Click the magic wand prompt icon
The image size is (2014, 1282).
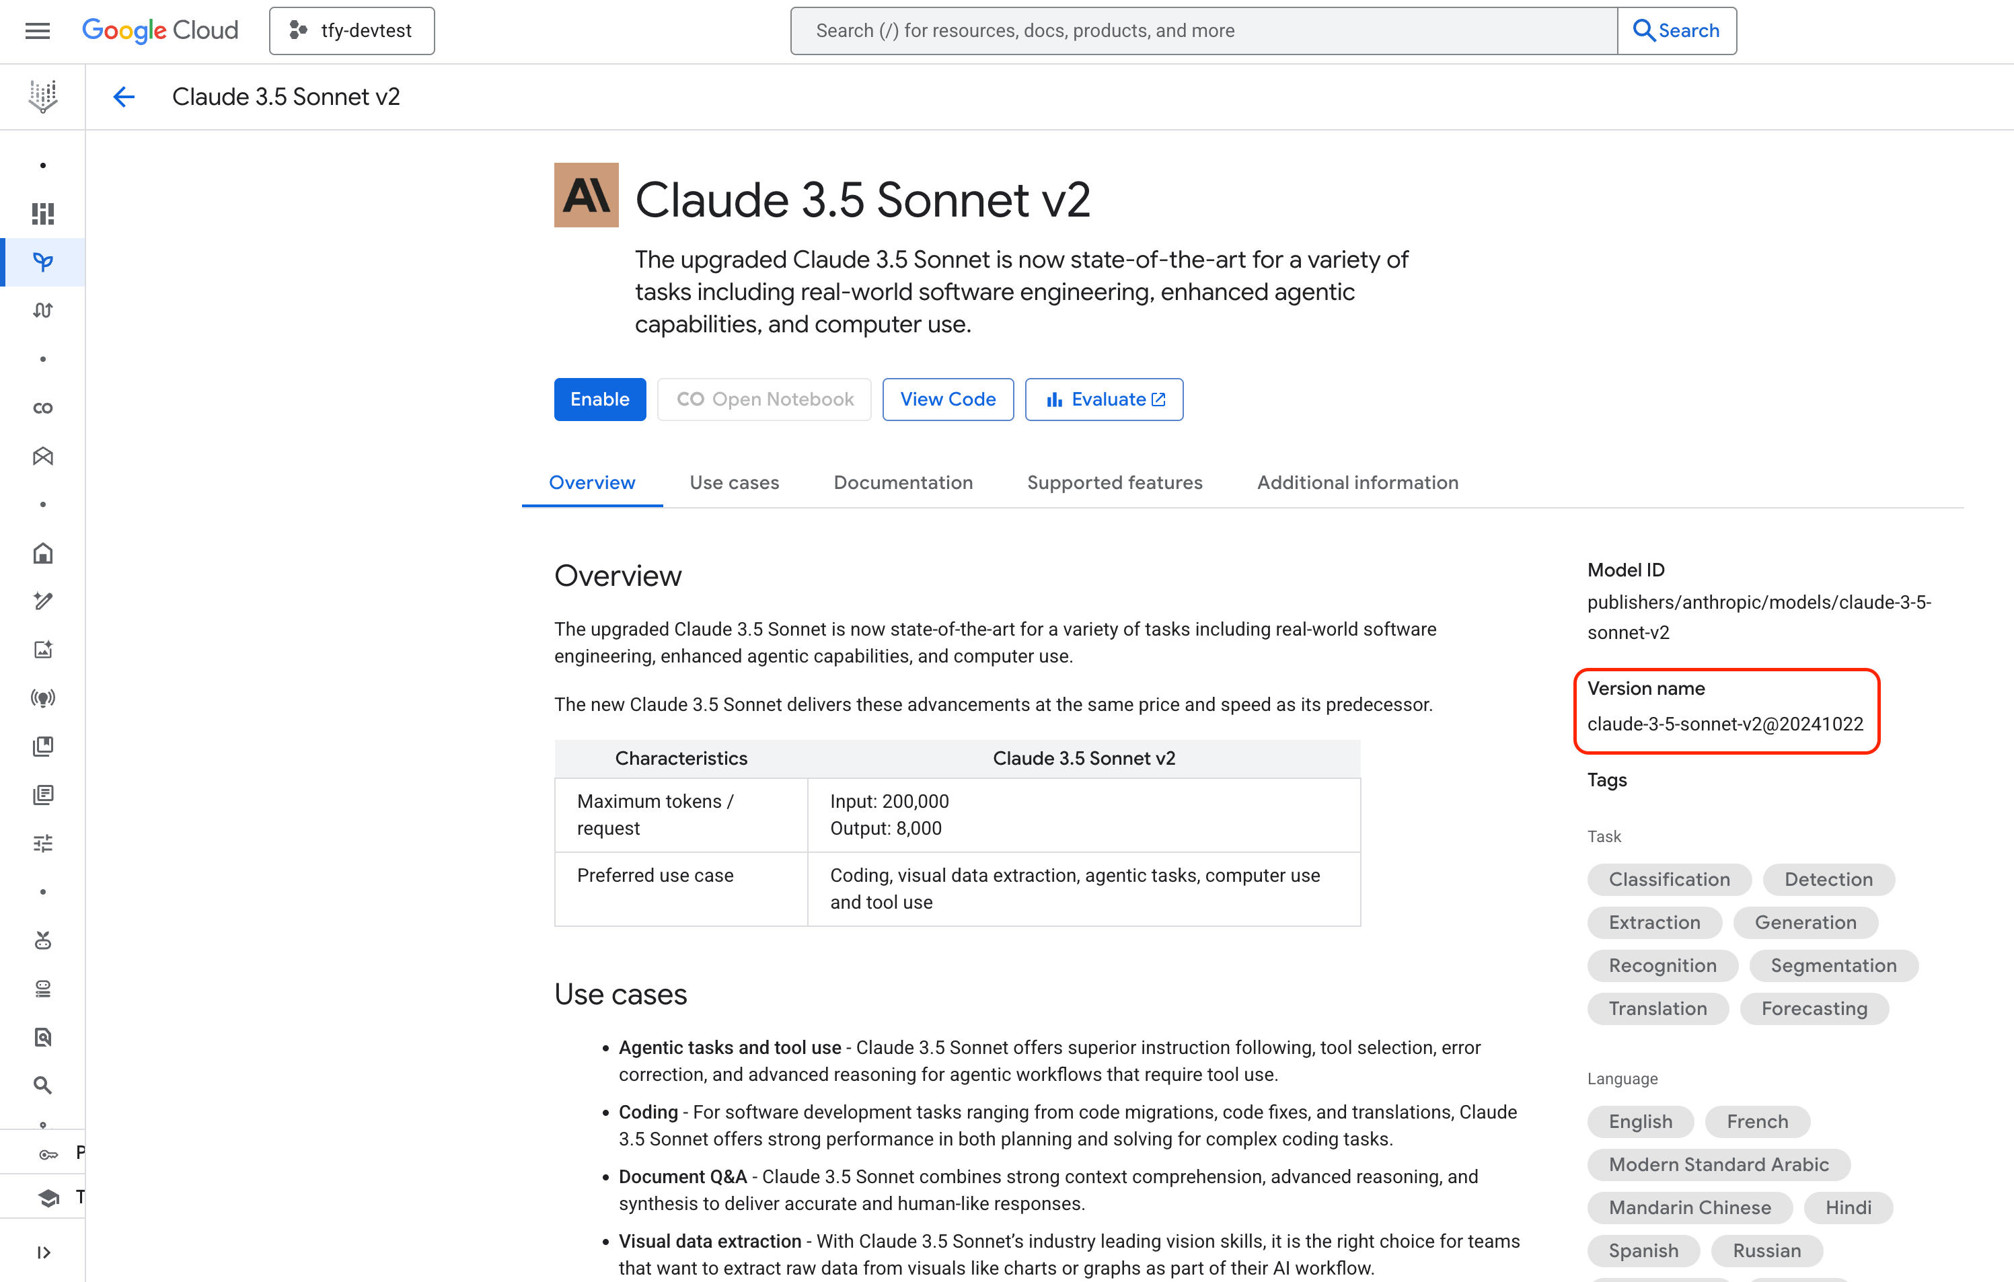tap(42, 601)
